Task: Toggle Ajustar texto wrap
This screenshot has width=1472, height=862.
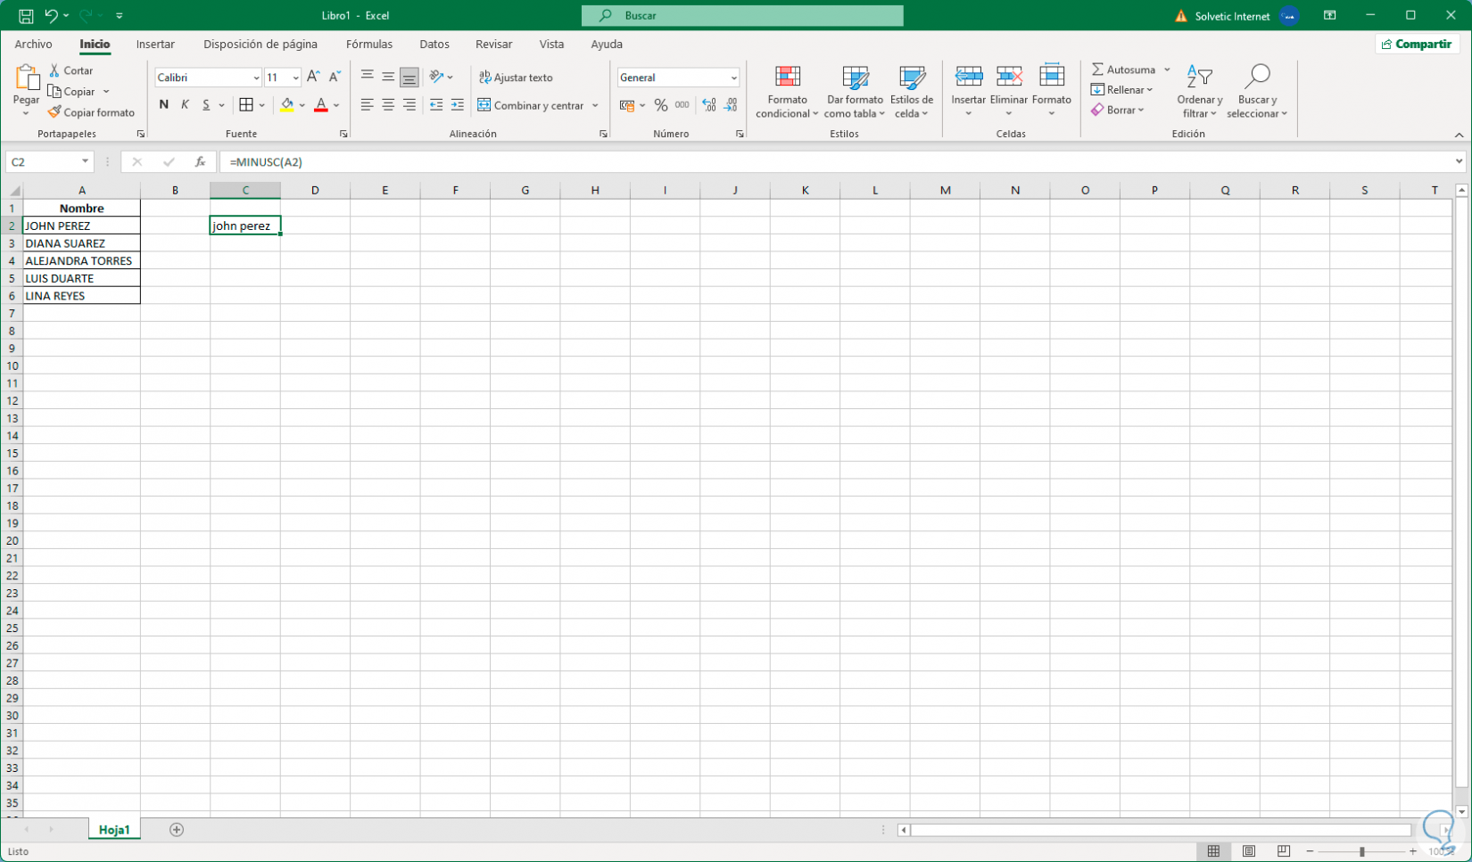Action: (x=516, y=78)
